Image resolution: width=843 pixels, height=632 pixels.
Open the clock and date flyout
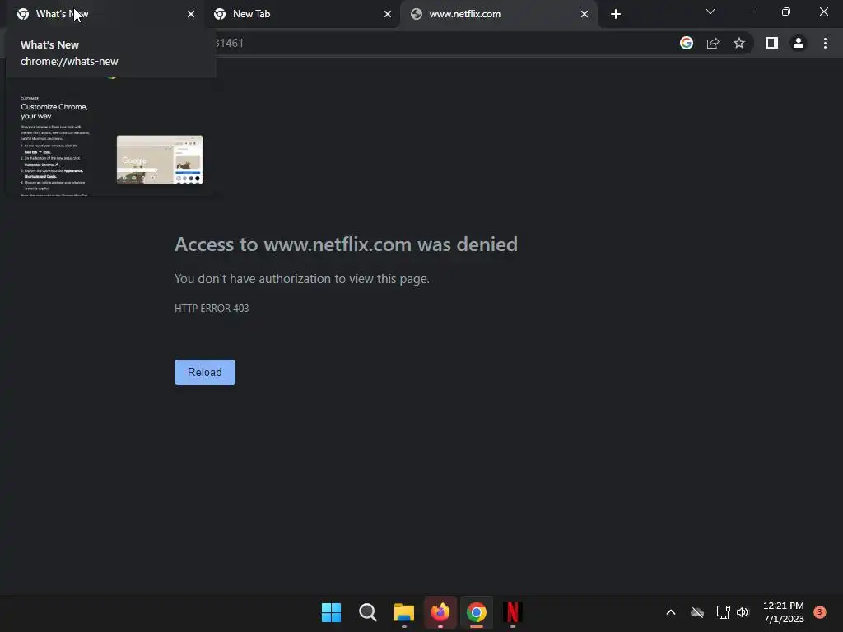[x=784, y=612]
